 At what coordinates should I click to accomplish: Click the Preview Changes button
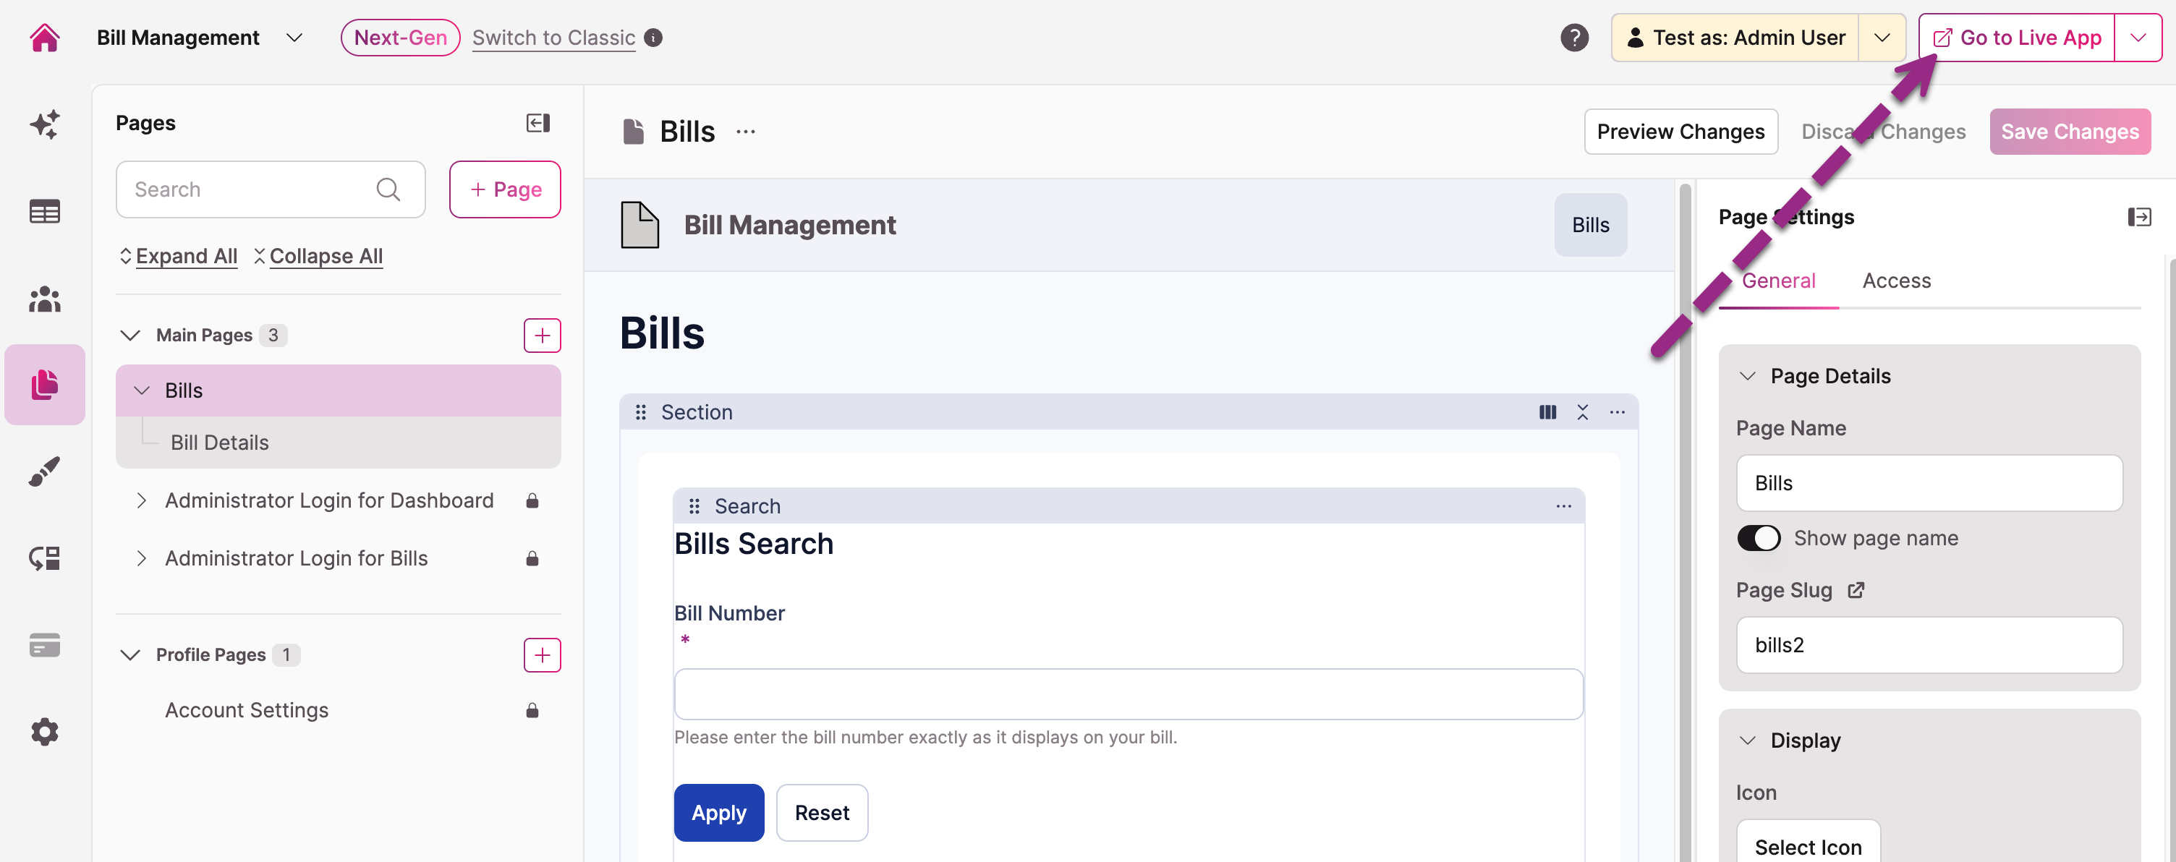point(1679,132)
